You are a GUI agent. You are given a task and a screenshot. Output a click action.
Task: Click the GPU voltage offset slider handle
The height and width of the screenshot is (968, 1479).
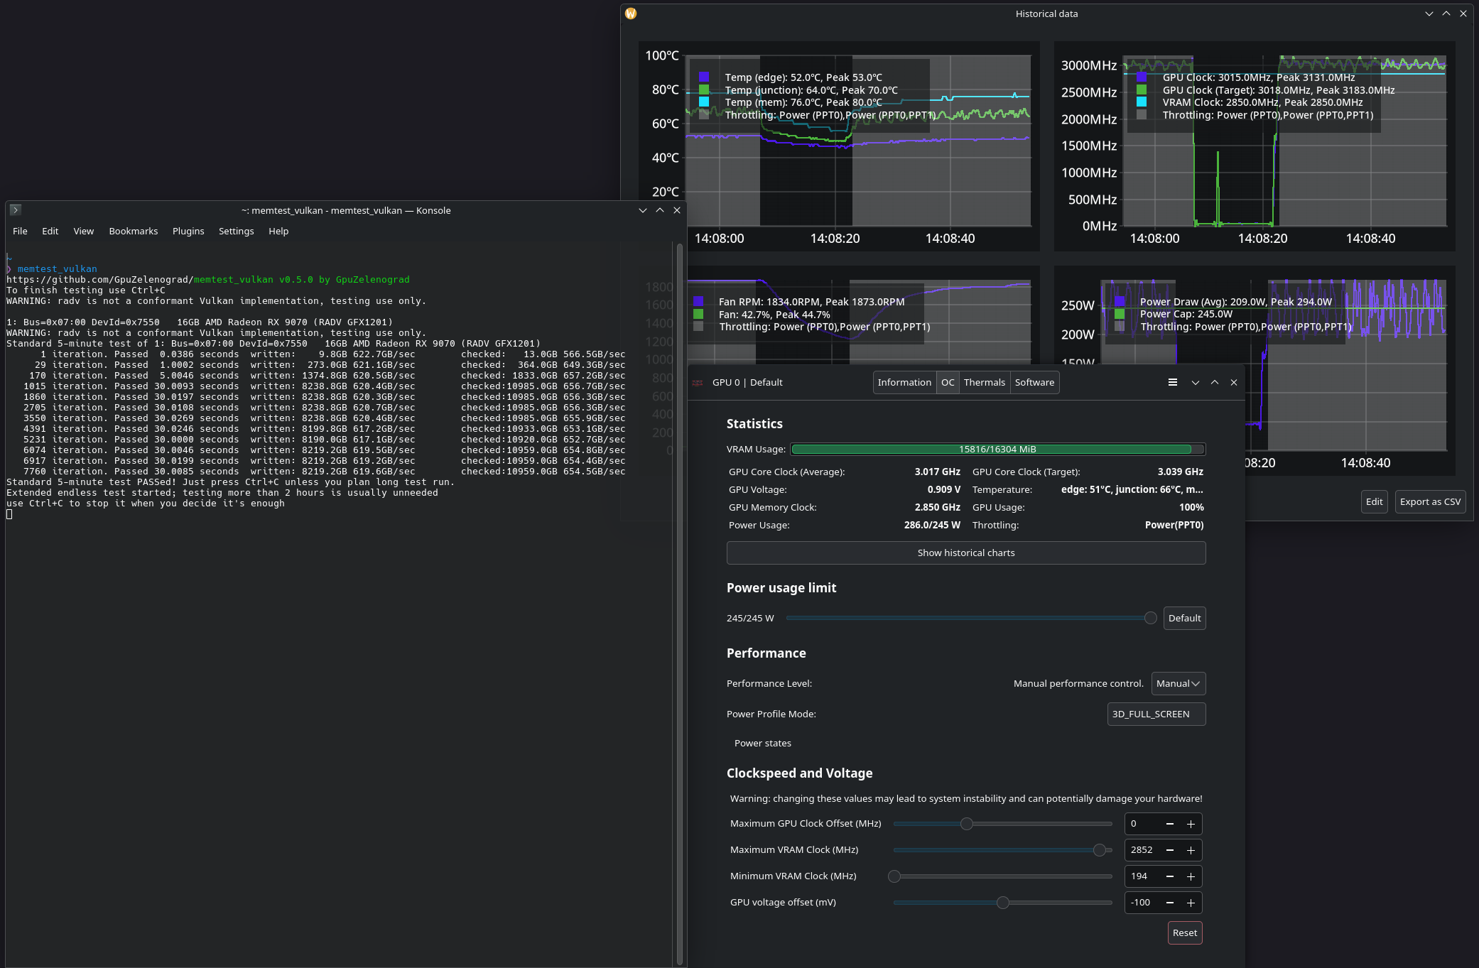point(1002,903)
